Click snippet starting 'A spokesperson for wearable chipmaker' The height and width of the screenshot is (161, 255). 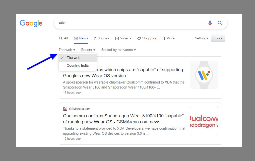[x=124, y=85]
